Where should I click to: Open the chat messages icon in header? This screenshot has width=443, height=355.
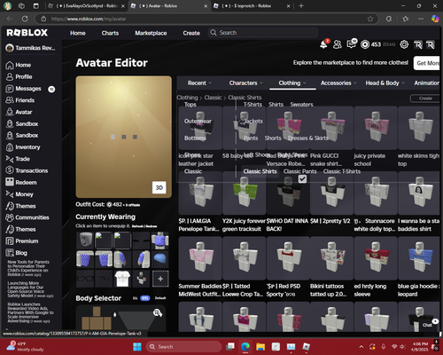click(351, 44)
